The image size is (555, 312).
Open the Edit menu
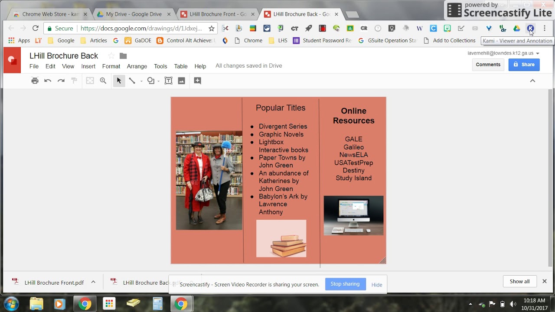coord(50,66)
